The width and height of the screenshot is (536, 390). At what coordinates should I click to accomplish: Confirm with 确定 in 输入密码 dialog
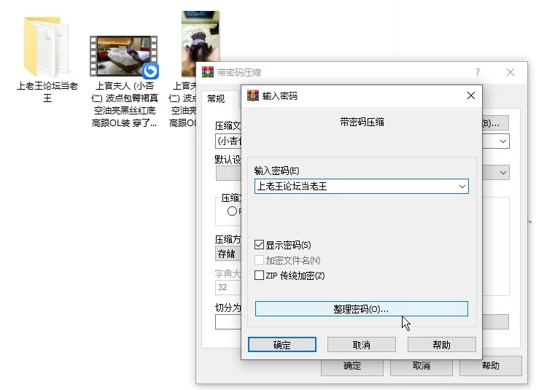[282, 345]
